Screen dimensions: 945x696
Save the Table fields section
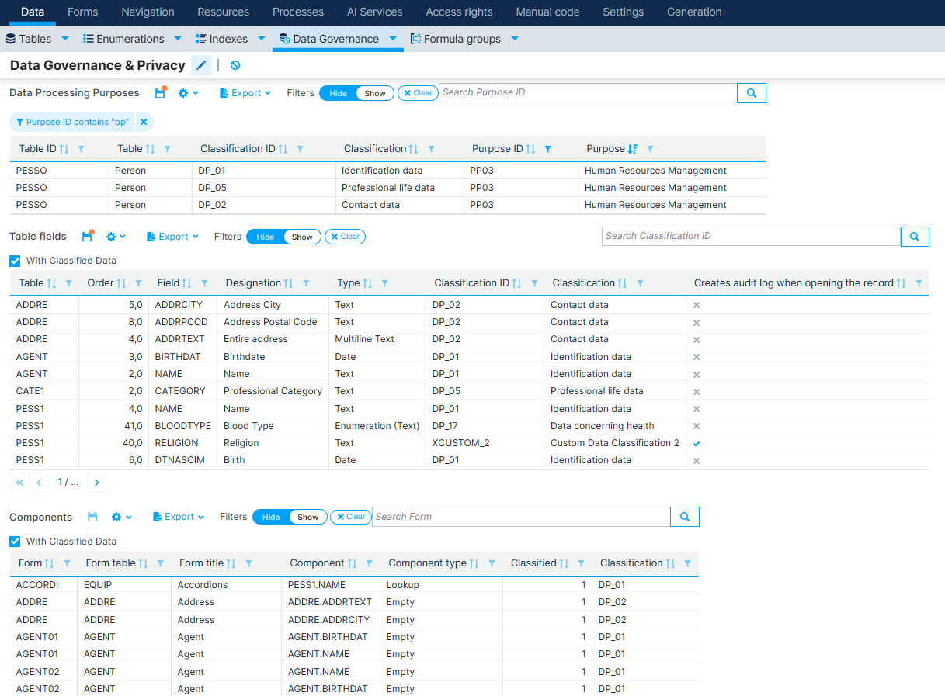(x=88, y=237)
